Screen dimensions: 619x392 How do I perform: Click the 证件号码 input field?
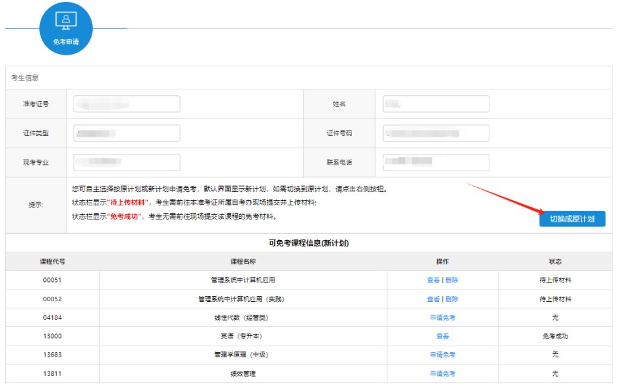[x=436, y=133]
